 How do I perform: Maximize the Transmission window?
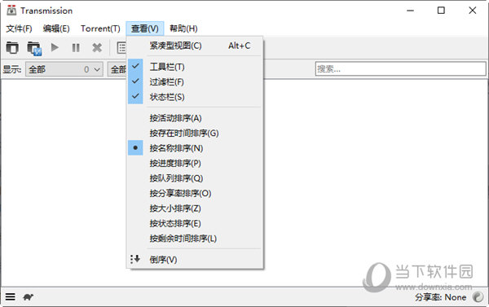point(441,11)
